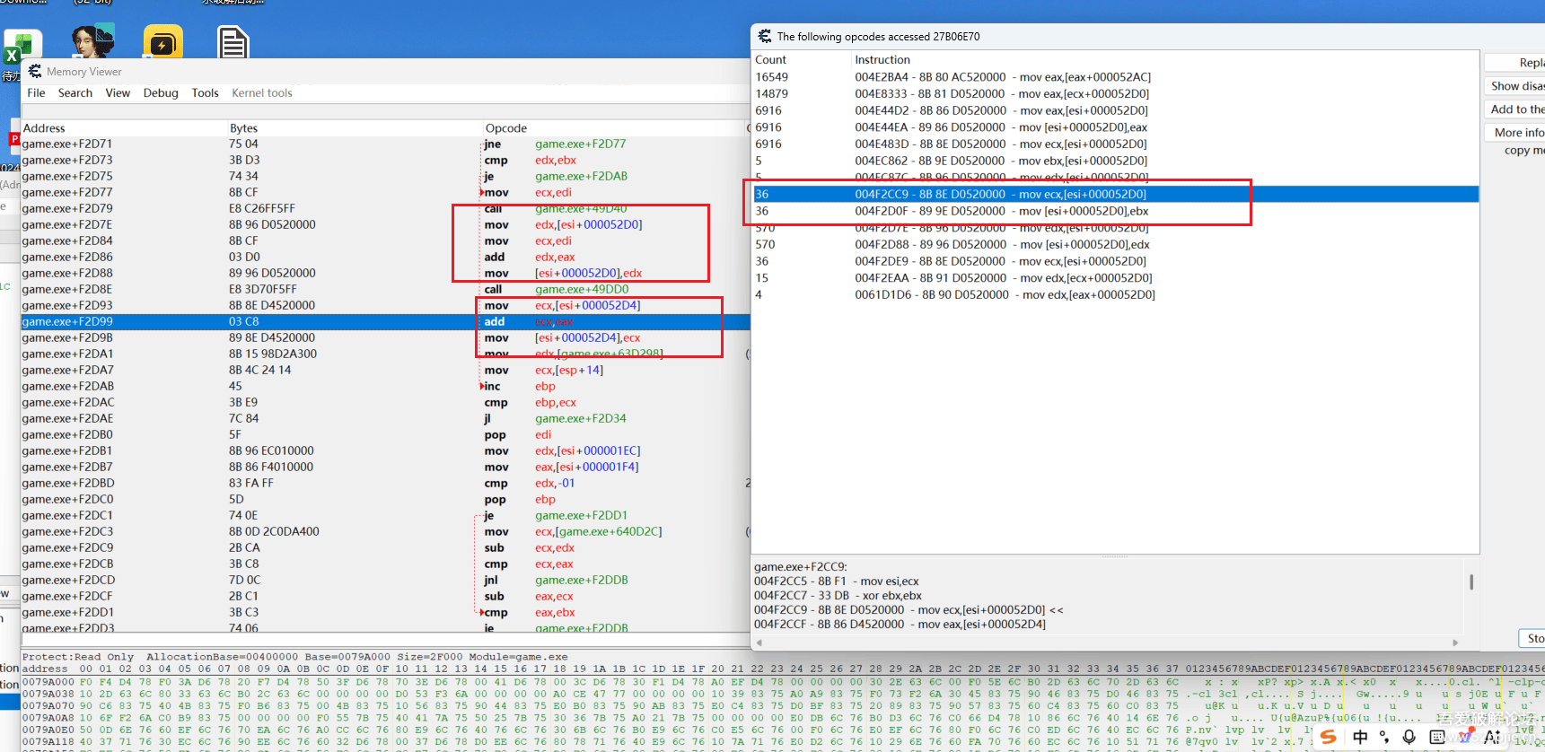
Task: Open the IME soft keyboard icon
Action: [x=1437, y=737]
